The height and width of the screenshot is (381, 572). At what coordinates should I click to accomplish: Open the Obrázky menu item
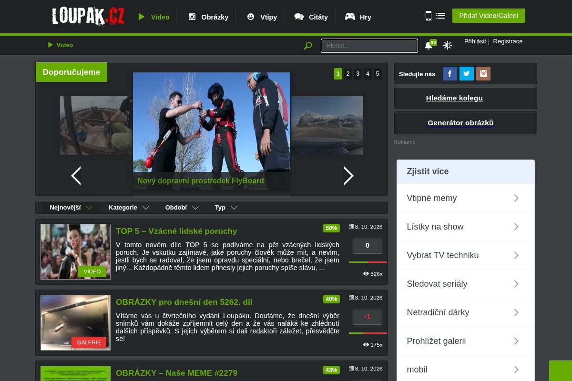(208, 17)
